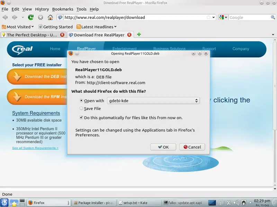Bookmark this page with the star icon
The image size is (277, 207).
pyautogui.click(x=208, y=17)
